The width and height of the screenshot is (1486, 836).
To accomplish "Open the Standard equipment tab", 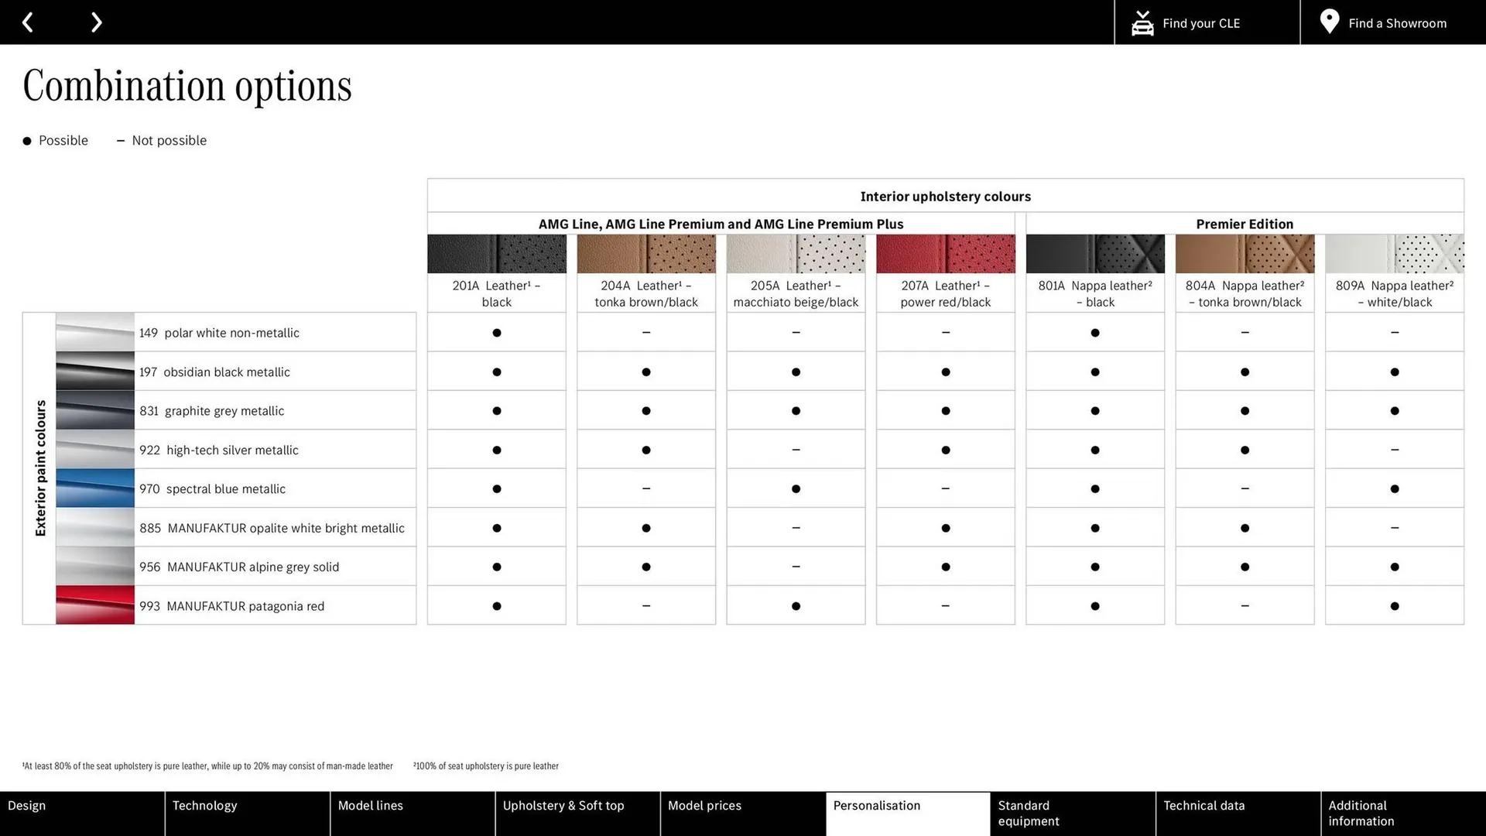I will click(x=1073, y=813).
